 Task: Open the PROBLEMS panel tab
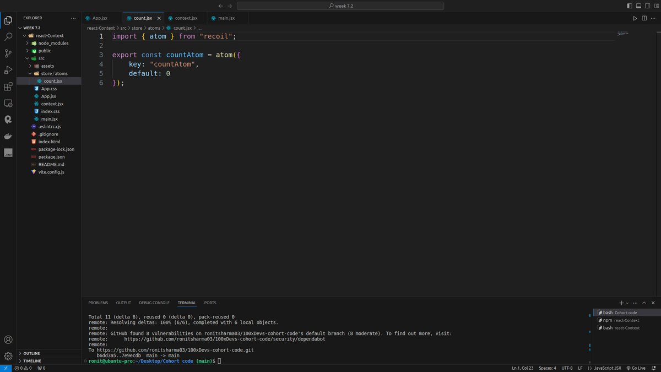pos(98,303)
